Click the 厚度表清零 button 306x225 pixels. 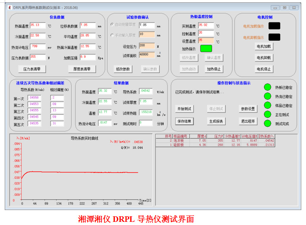click(82, 69)
